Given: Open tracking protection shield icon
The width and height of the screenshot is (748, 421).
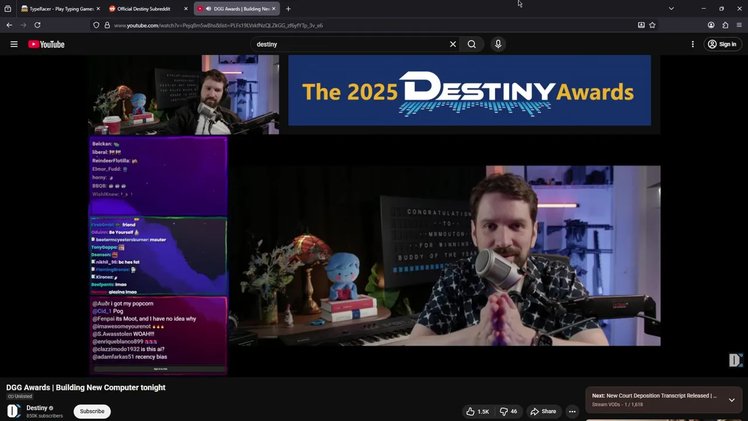Looking at the screenshot, I should click(x=96, y=25).
